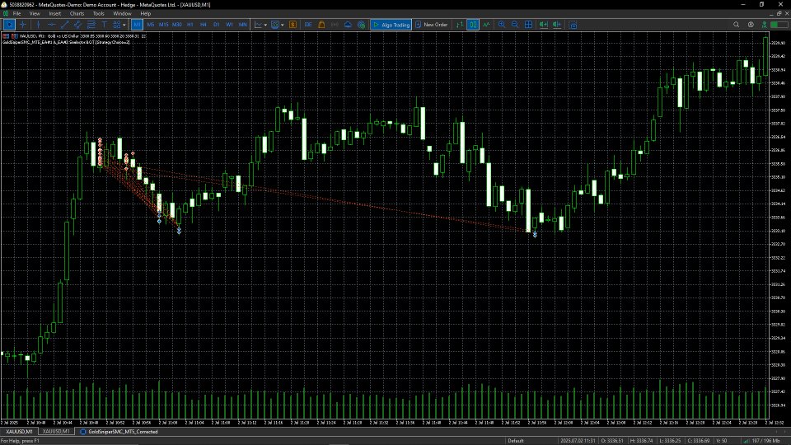Click the green connection person icon

[765, 24]
